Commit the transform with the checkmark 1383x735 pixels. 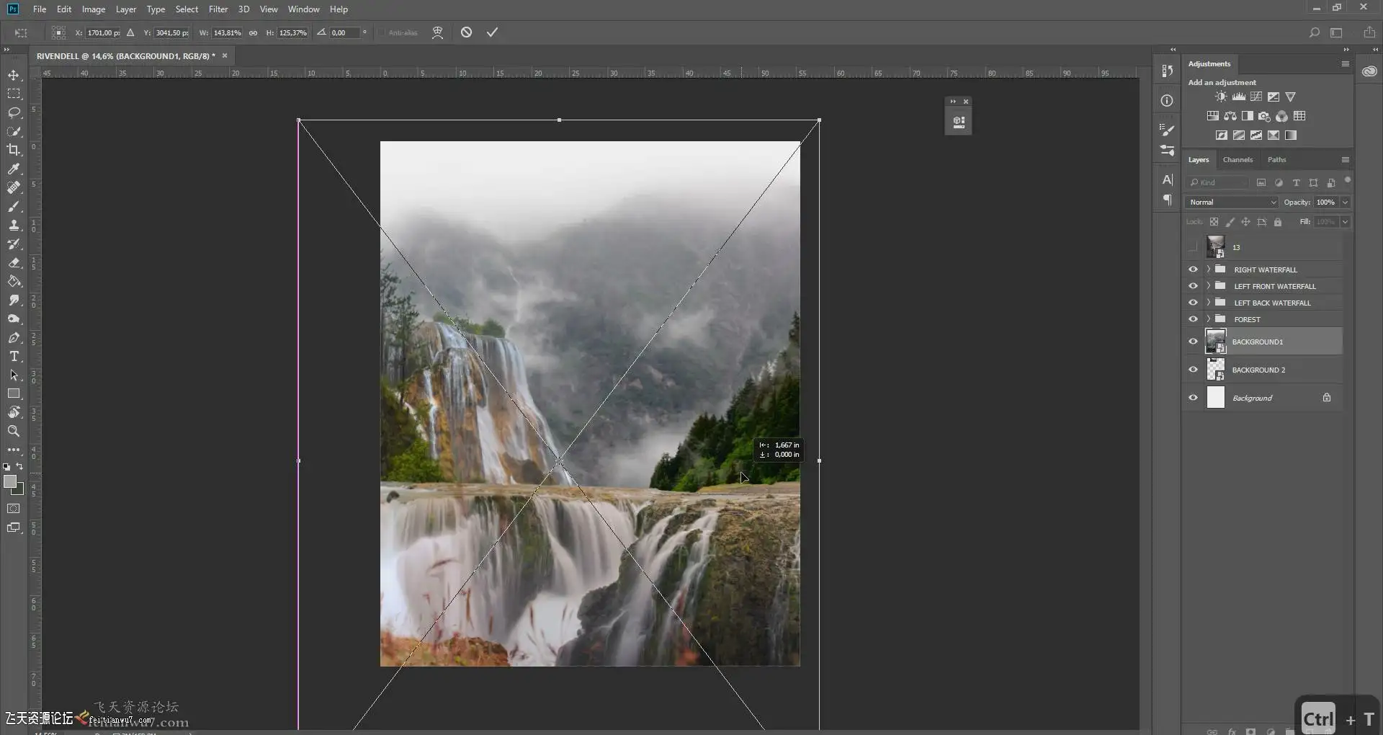(x=492, y=32)
